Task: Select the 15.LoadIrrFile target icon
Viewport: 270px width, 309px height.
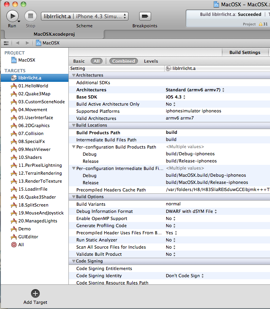Action: pyautogui.click(x=14, y=189)
